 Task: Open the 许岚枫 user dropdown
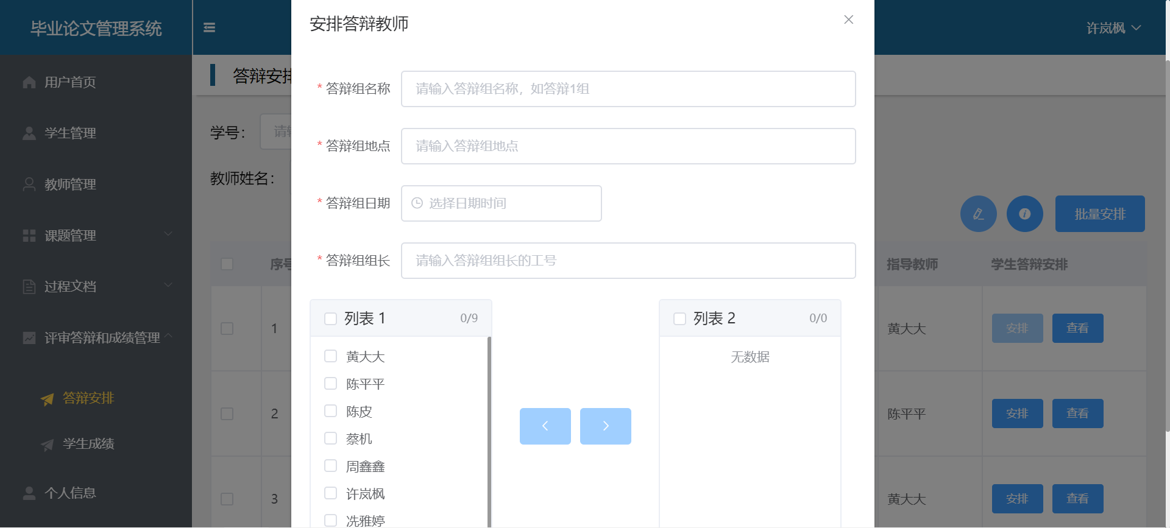1113,28
